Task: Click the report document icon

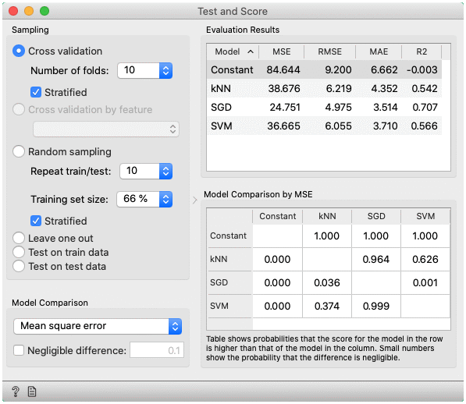Action: pos(32,392)
